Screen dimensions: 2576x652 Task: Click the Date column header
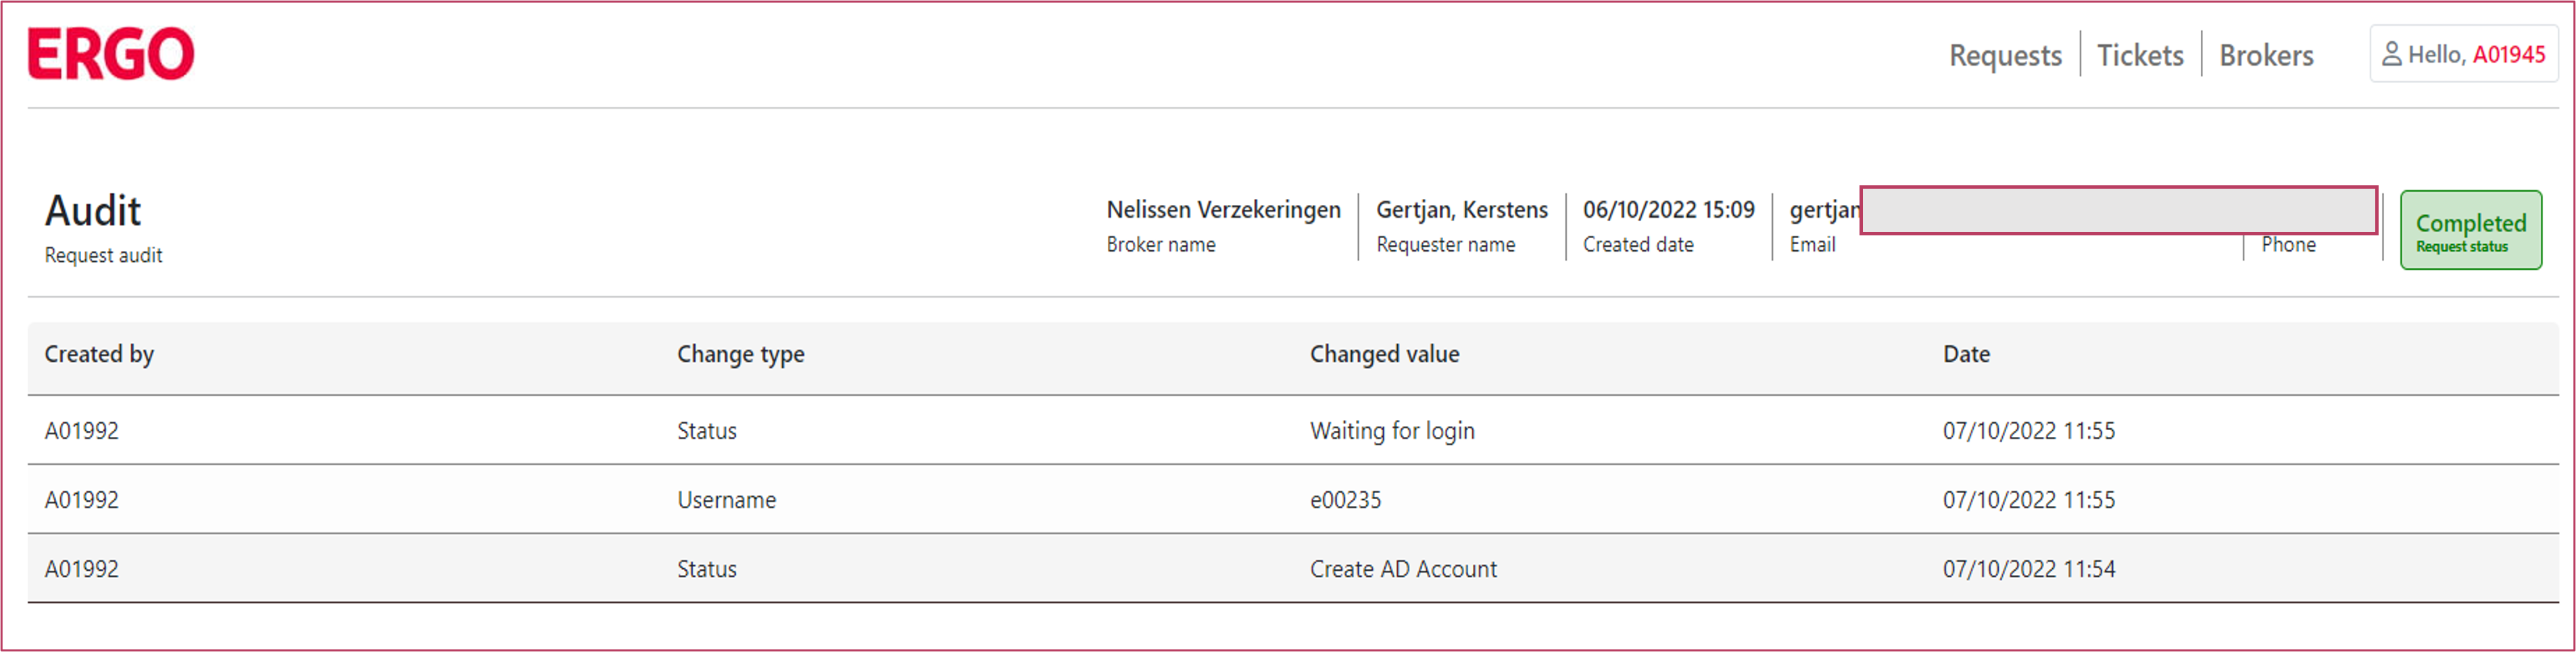[x=1966, y=354]
